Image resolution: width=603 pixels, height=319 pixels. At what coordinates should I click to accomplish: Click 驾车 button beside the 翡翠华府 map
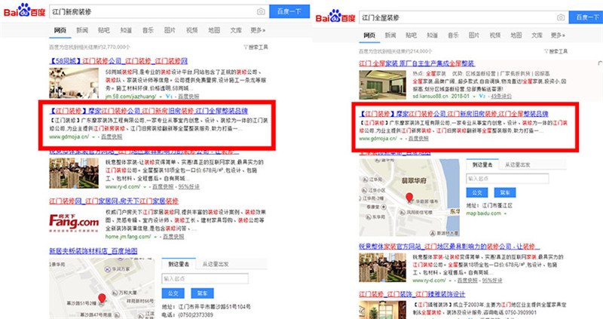pos(505,192)
